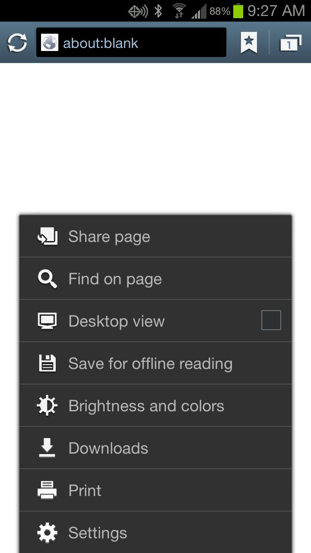Tap the battery indicator in status bar

coord(238,11)
